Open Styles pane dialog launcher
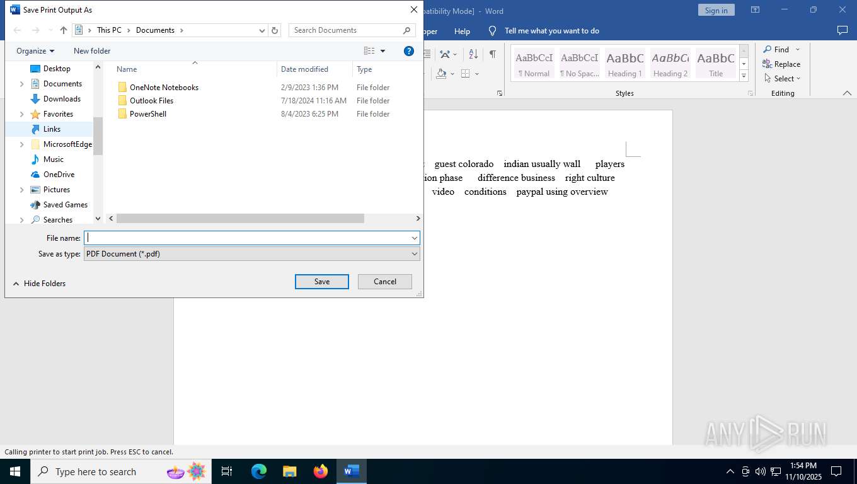857x484 pixels. (x=751, y=93)
